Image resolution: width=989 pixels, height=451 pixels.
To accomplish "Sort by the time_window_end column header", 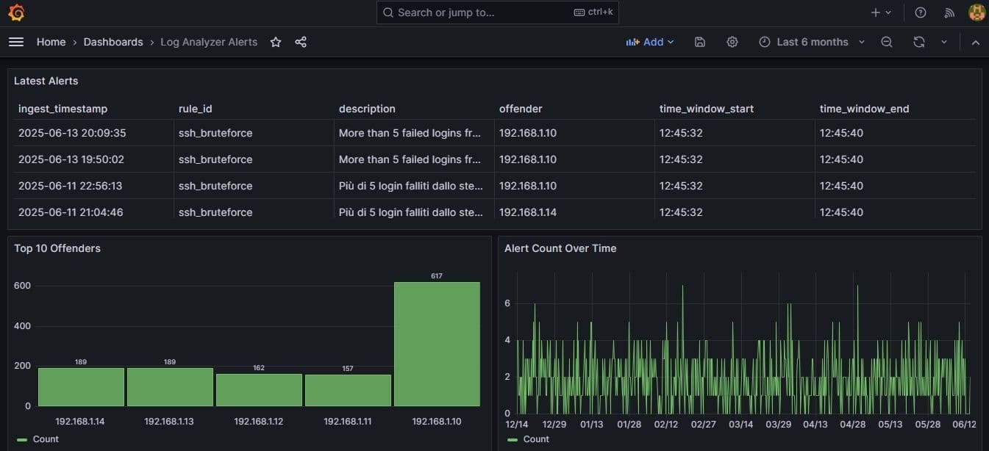I will coord(865,109).
